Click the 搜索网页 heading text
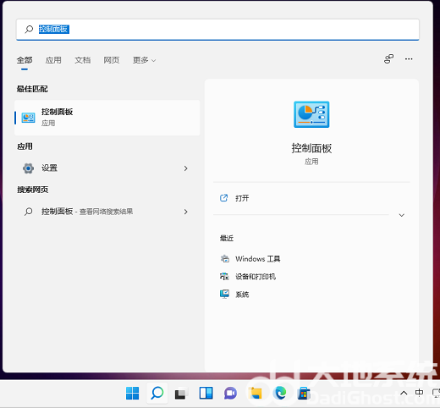 click(32, 190)
